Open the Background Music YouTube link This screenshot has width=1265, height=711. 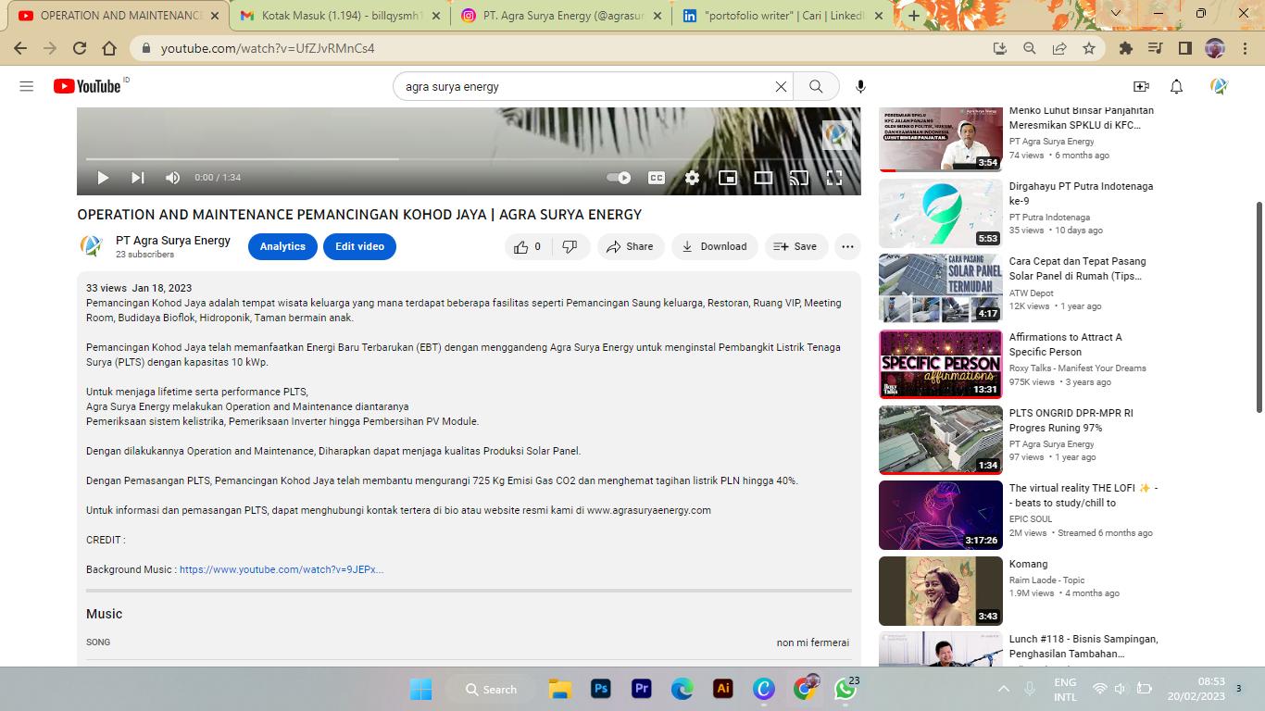[x=282, y=569]
